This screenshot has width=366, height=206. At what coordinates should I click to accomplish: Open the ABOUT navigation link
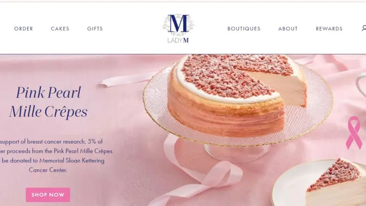288,29
